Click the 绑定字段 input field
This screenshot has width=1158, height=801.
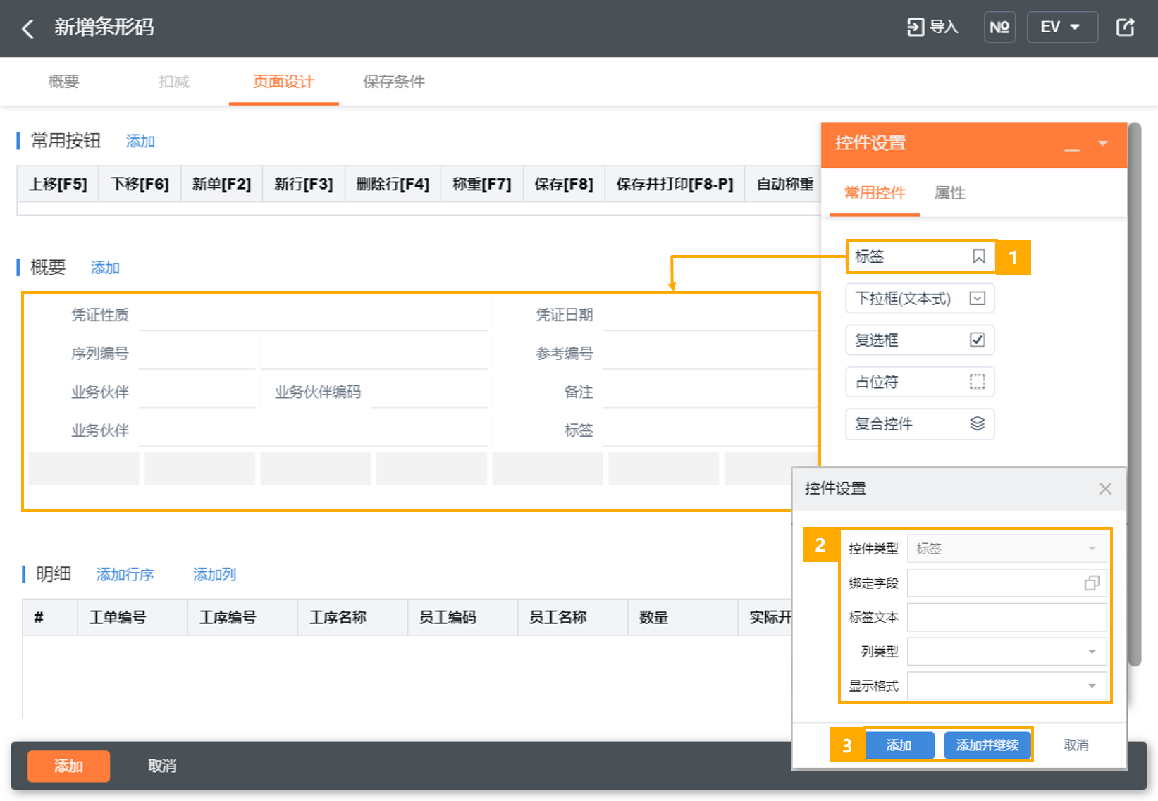[1006, 583]
